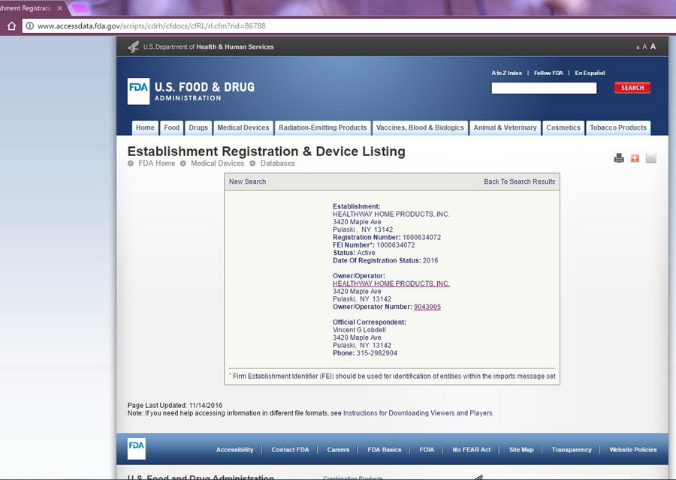Open the A to Z Index link
The width and height of the screenshot is (676, 480).
506,73
